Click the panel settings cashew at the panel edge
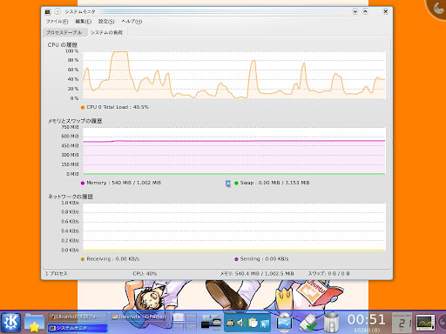446x334 pixels. (x=442, y=322)
